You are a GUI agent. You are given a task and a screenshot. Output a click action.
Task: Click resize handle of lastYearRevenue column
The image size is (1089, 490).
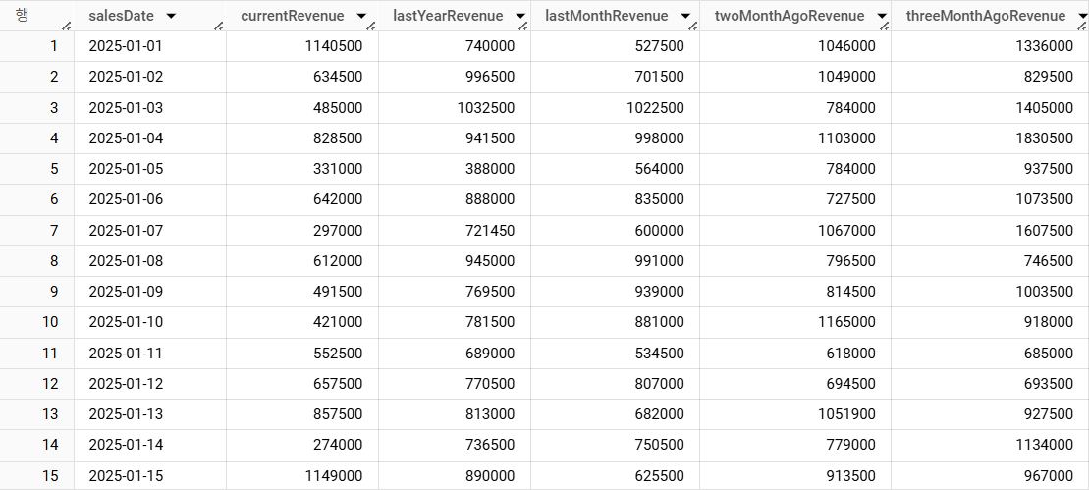(x=524, y=26)
